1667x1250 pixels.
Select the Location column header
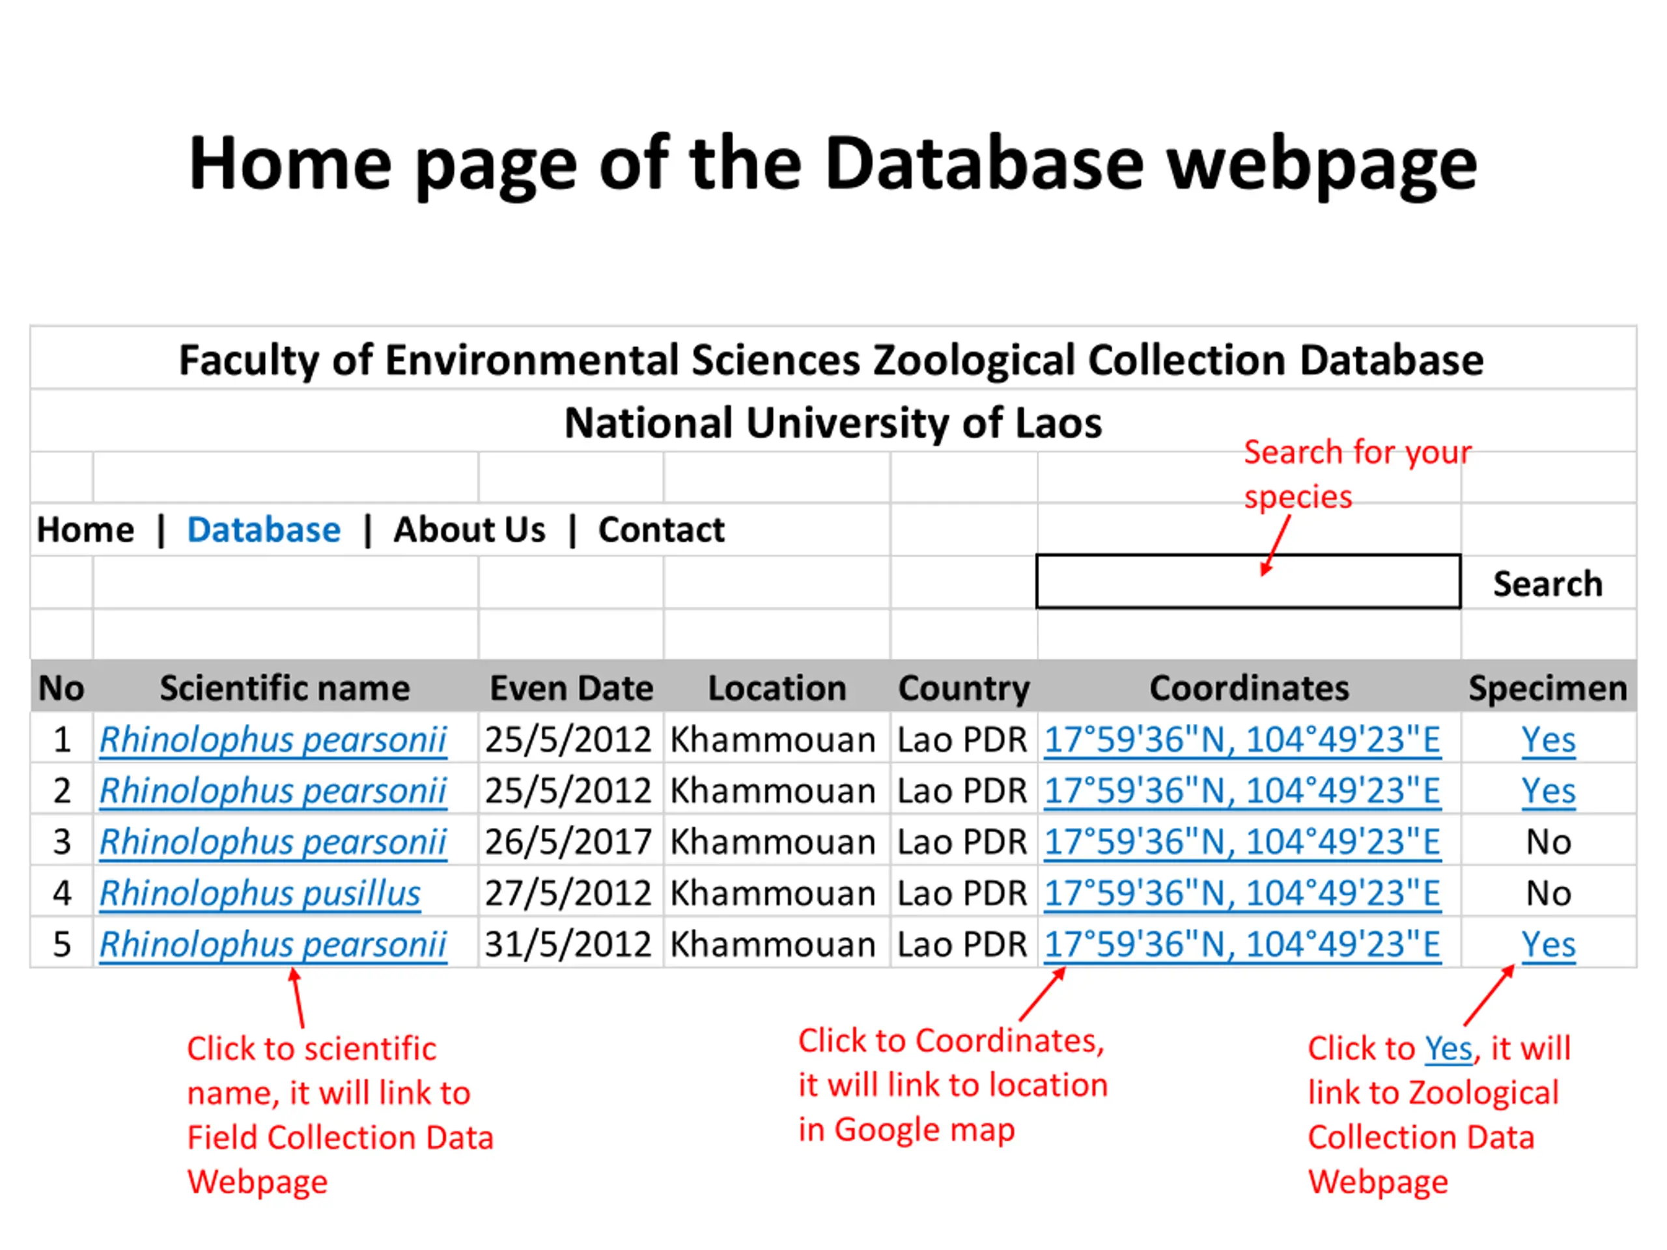click(x=777, y=688)
